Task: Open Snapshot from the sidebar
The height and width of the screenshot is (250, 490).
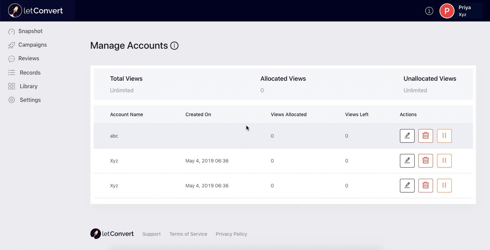Action: tap(30, 31)
